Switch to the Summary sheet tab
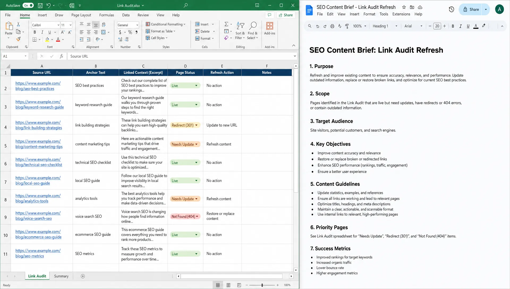Screen dimensions: 510x289 pos(61,276)
